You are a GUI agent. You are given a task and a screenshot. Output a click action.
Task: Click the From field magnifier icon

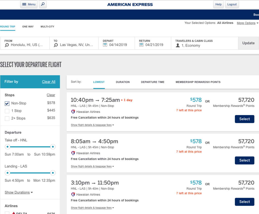click(x=7, y=45)
